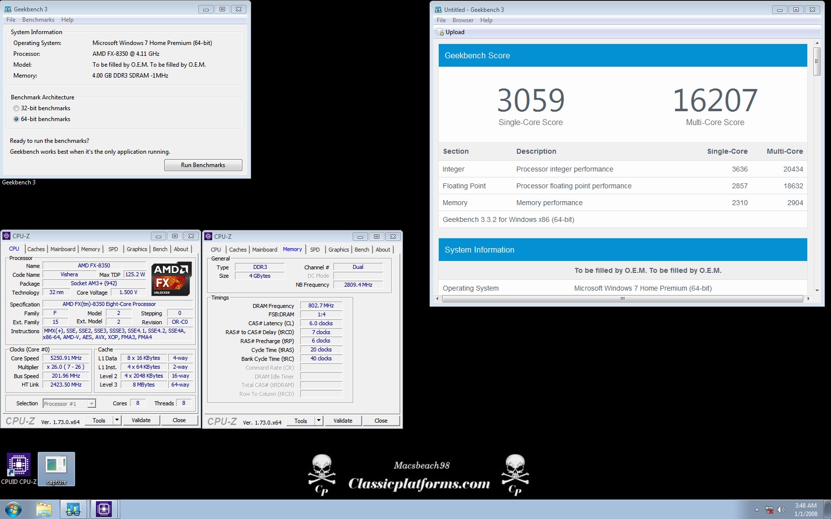Viewport: 831px width, 519px height.
Task: Switch to Memory tab in left CPU-Z
Action: click(91, 249)
